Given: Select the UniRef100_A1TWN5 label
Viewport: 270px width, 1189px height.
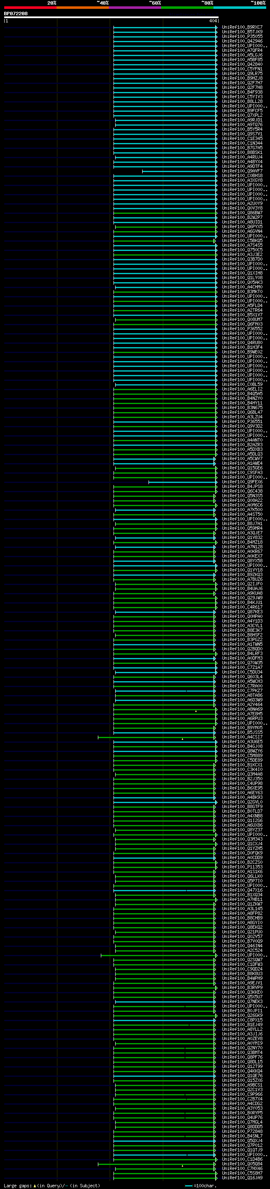Looking at the screenshot, I should (x=242, y=644).
